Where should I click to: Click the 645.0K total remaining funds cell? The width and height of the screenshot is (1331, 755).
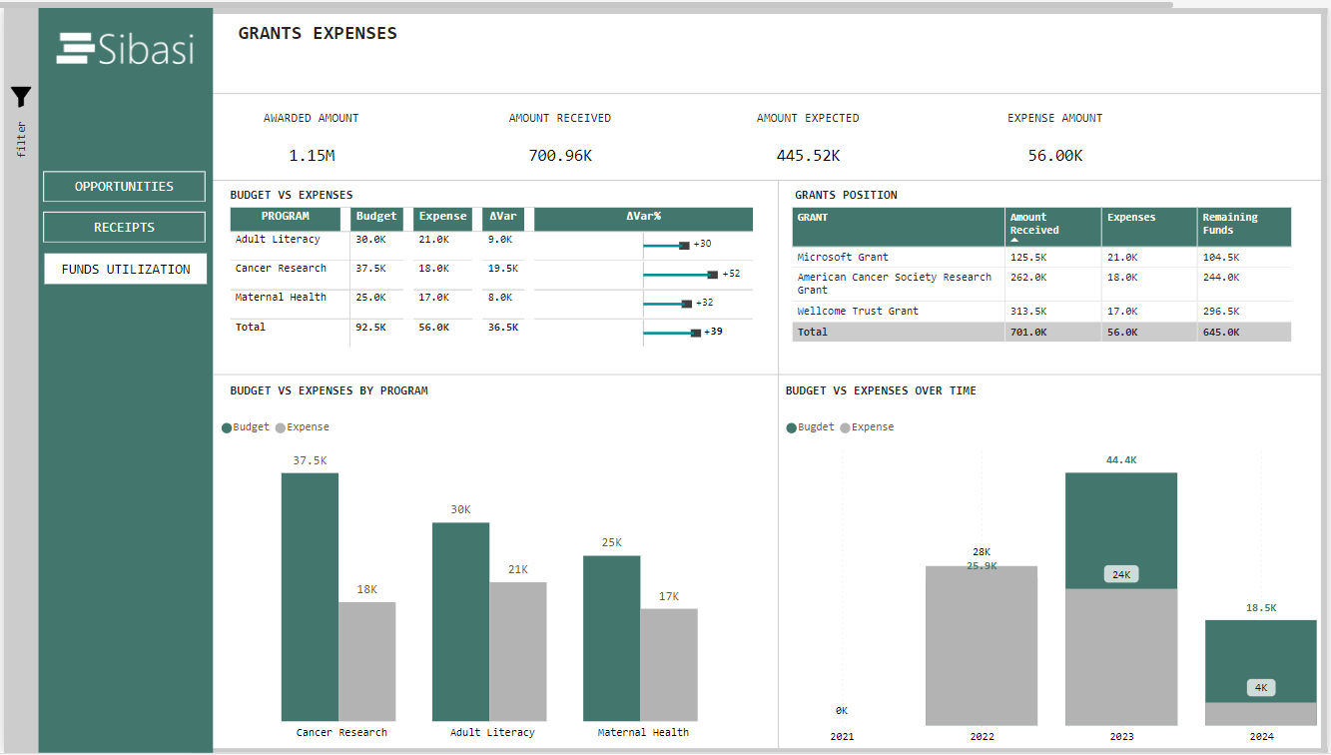click(x=1244, y=332)
